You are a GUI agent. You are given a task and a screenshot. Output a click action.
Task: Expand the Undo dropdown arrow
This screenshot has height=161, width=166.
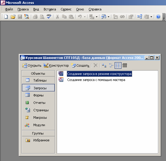(85, 17)
